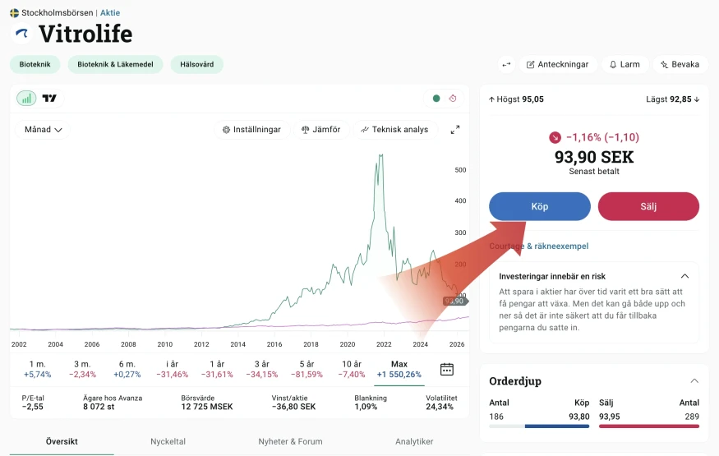Toggle the red clock delay icon
Screen dimensions: 719x456
[453, 98]
